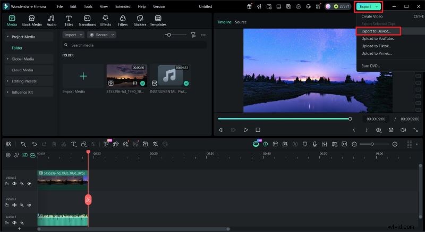
Task: Click the Play button under preview
Action: [245, 130]
